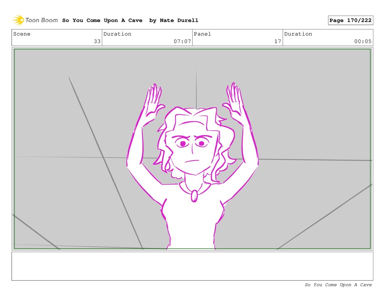Click the empty notes box below the panel
This screenshot has height=298, width=385.
[192, 266]
